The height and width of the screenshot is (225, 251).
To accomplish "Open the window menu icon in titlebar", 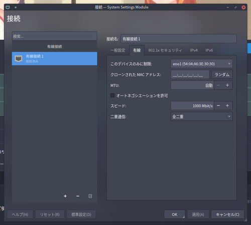I will pos(8,8).
